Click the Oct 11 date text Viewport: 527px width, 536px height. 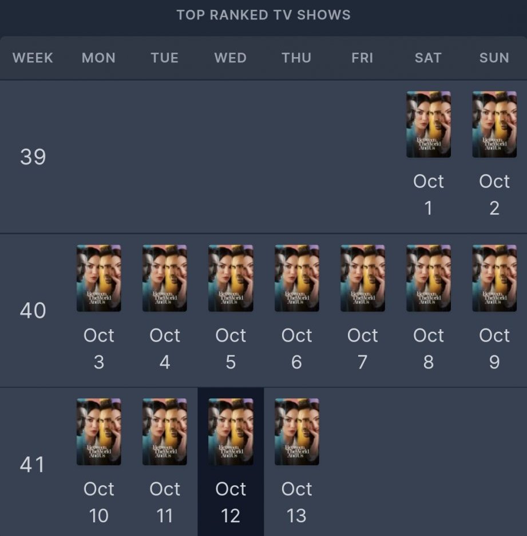click(x=165, y=502)
